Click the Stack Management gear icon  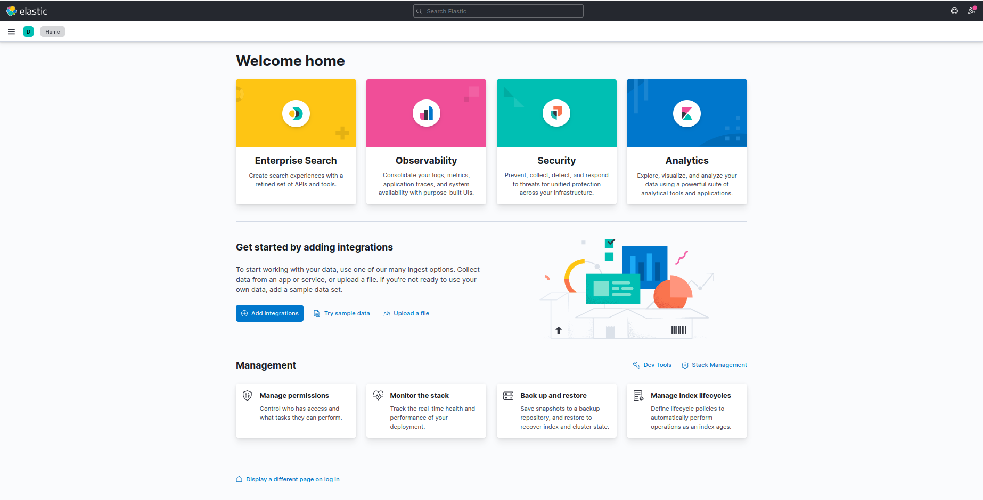tap(685, 365)
